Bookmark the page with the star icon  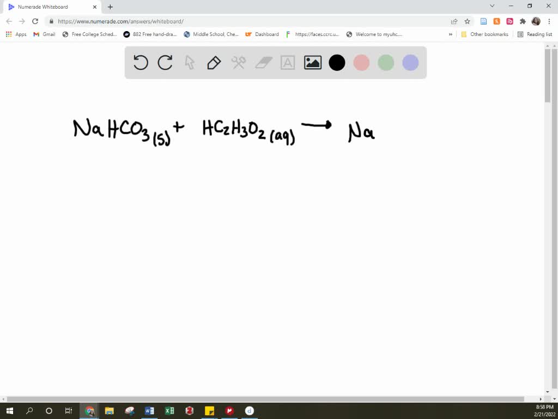click(467, 21)
